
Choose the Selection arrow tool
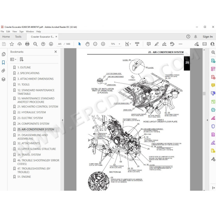click(x=80, y=44)
